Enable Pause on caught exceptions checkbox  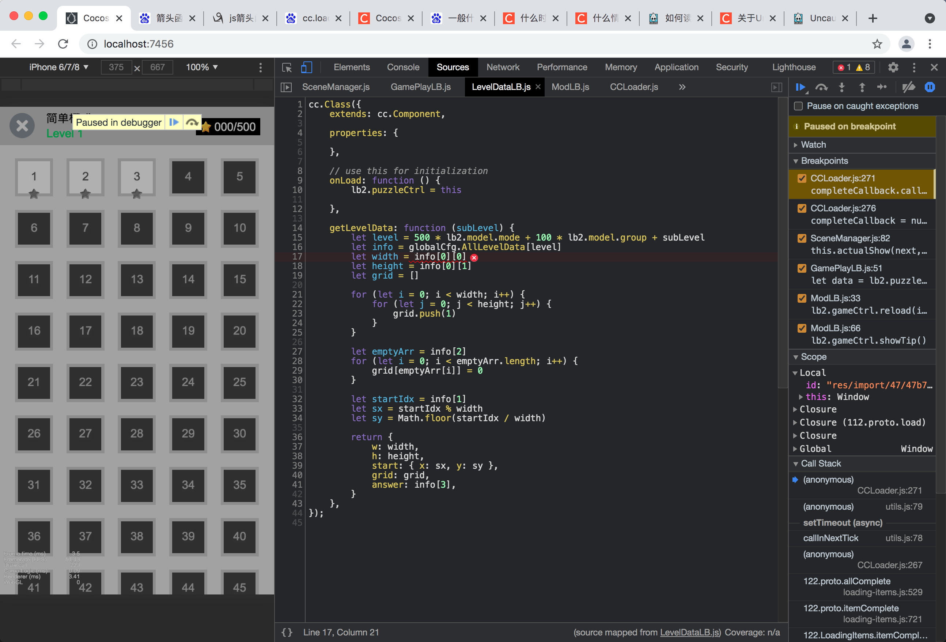coord(798,106)
